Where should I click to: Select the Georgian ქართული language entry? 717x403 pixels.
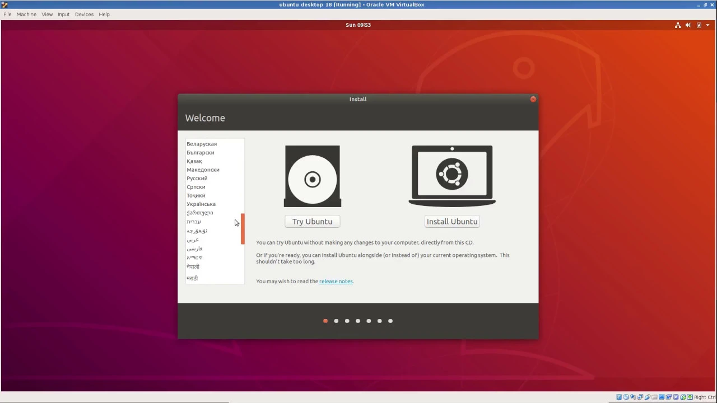coord(200,213)
